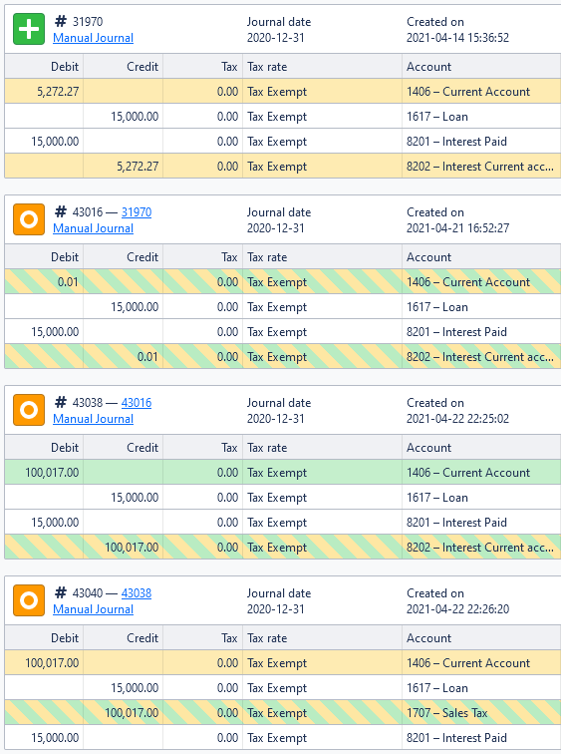This screenshot has width=561, height=754.
Task: Open Manual Journal link under entry 31970
Action: point(94,38)
